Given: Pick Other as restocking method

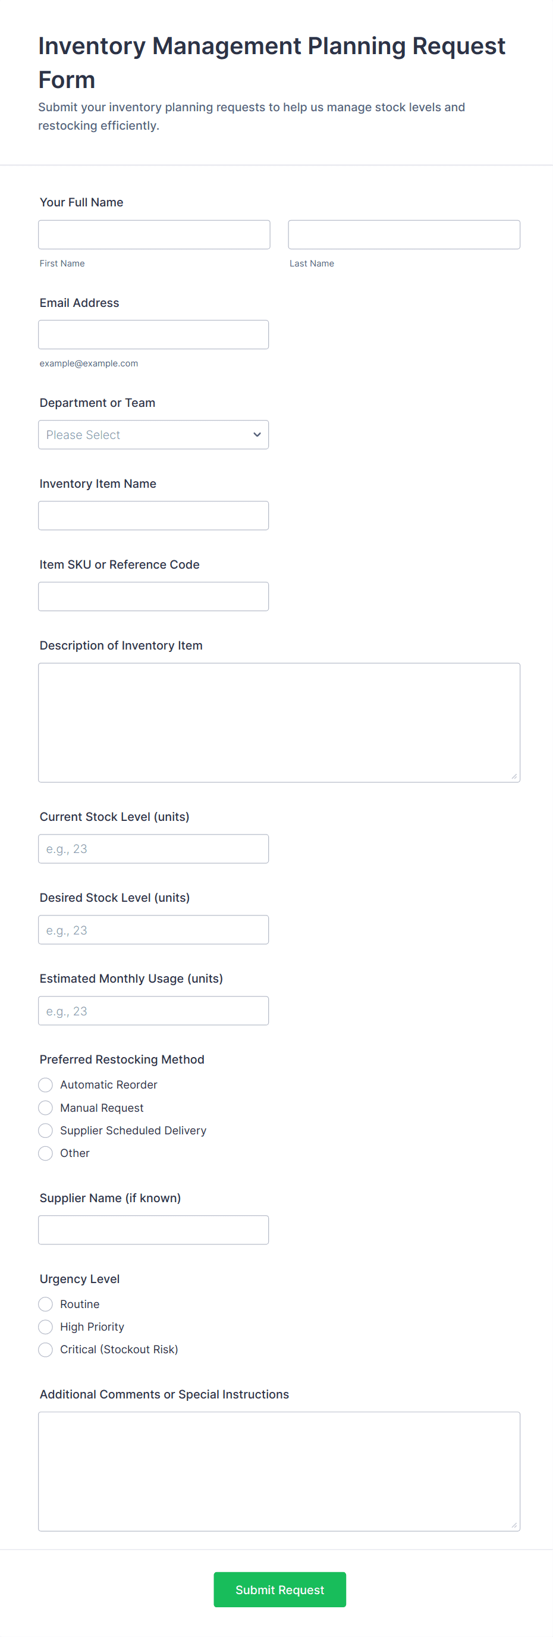Looking at the screenshot, I should coord(46,1153).
